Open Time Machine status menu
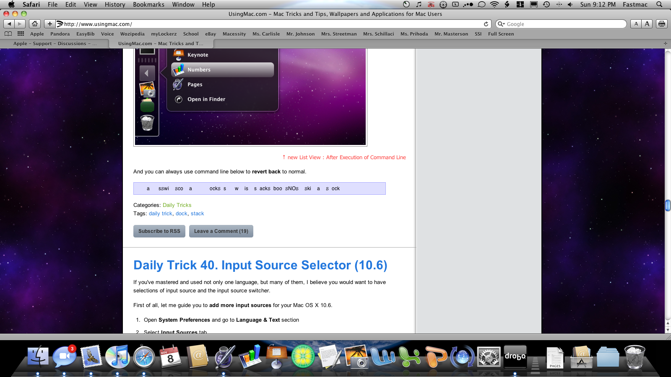 pos(546,5)
